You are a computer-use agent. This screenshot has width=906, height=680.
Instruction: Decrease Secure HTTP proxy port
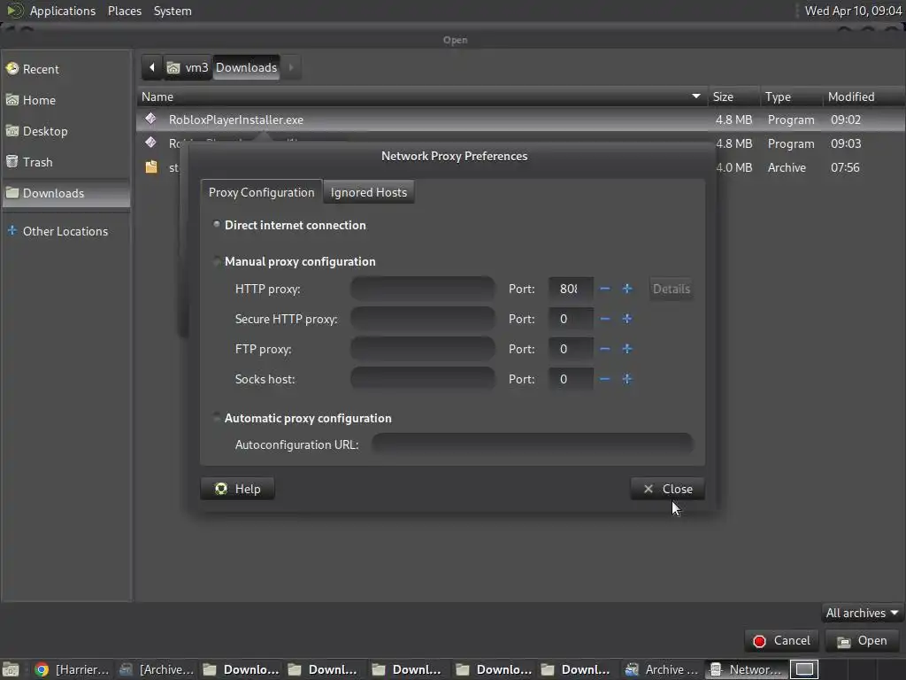(605, 319)
